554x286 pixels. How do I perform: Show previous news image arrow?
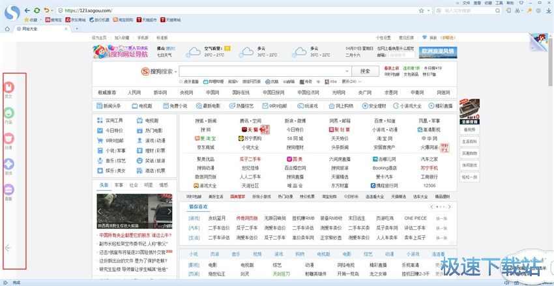pos(100,212)
